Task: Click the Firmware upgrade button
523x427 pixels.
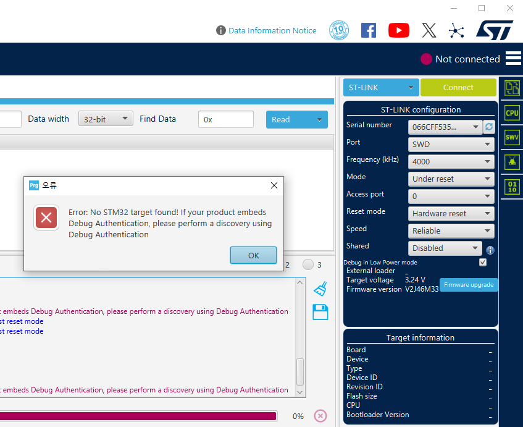Action: [x=469, y=285]
